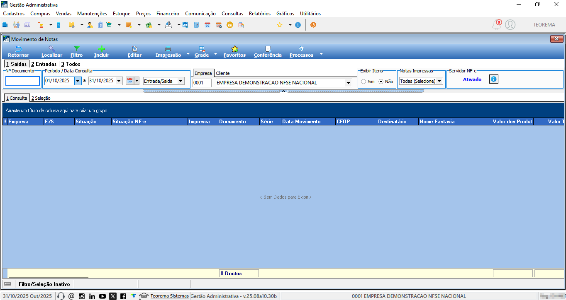Click the Retornar back arrow button

click(x=19, y=52)
